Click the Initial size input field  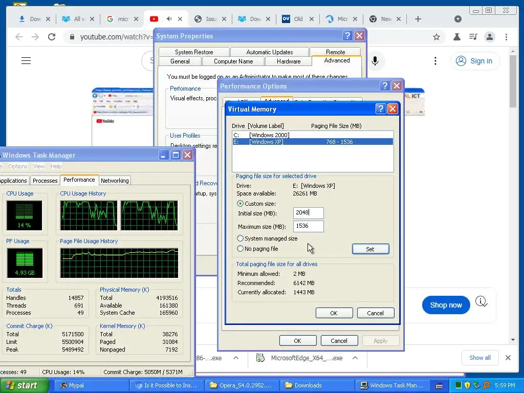308,212
